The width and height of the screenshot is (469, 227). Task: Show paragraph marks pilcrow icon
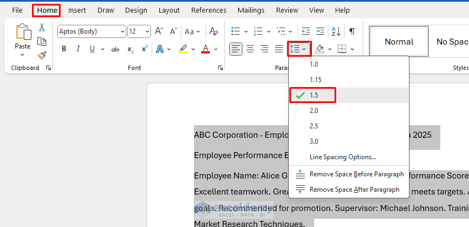tap(352, 31)
